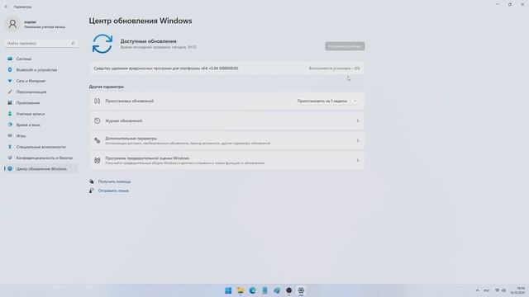Click the privacy shield icon
The image size is (529, 297).
[x=10, y=158]
